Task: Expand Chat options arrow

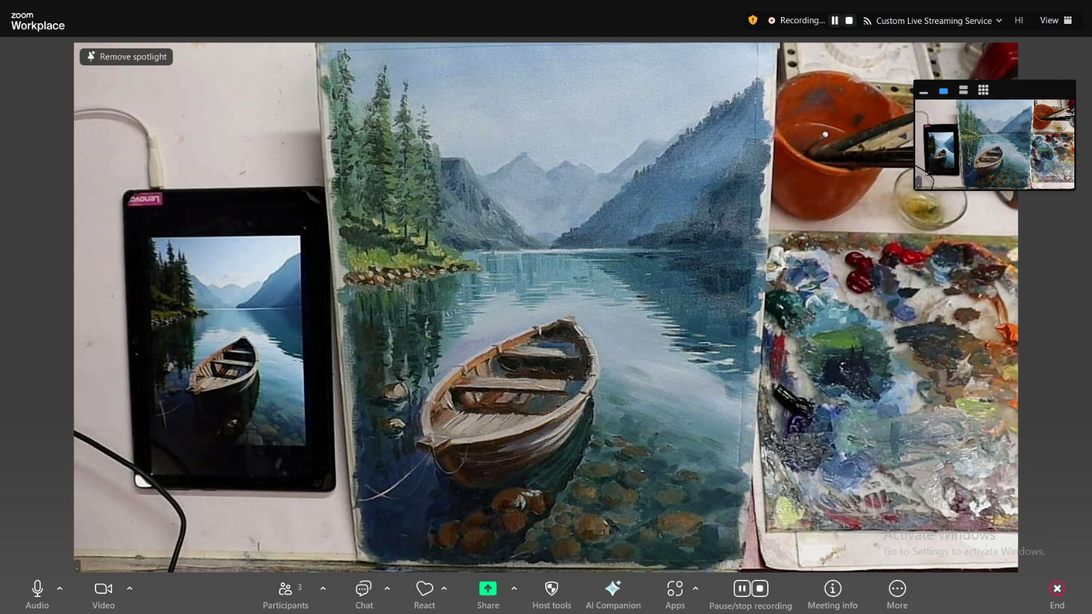Action: [387, 588]
